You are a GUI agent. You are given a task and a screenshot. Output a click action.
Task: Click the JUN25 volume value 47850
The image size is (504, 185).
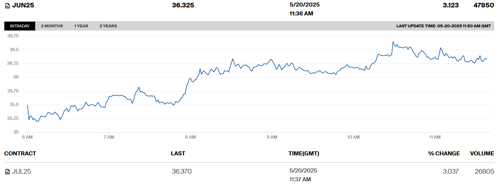(484, 5)
